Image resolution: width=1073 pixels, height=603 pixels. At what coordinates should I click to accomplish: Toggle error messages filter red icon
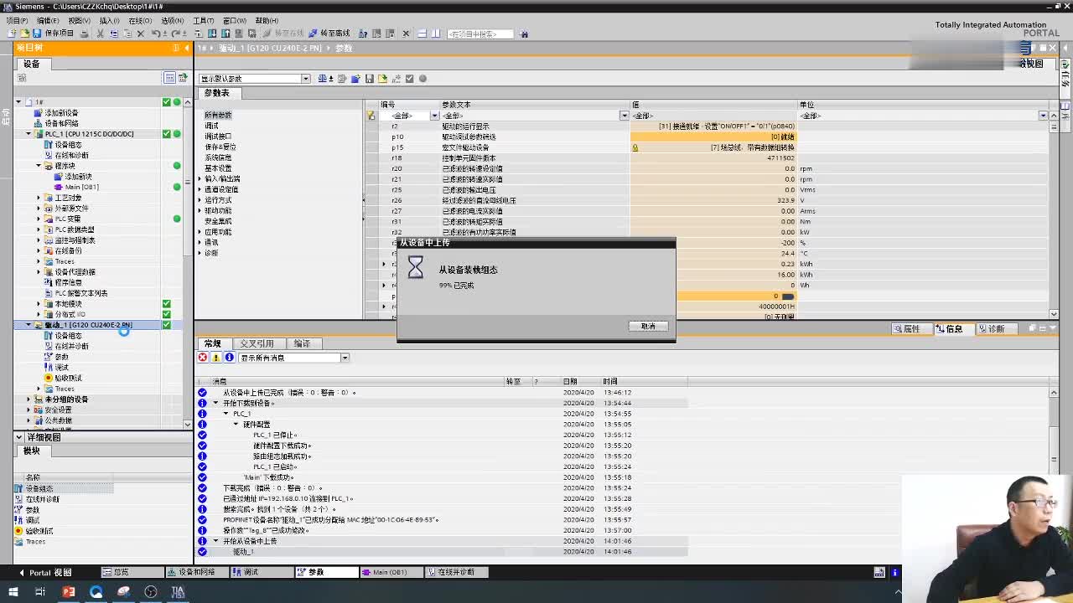click(x=202, y=358)
